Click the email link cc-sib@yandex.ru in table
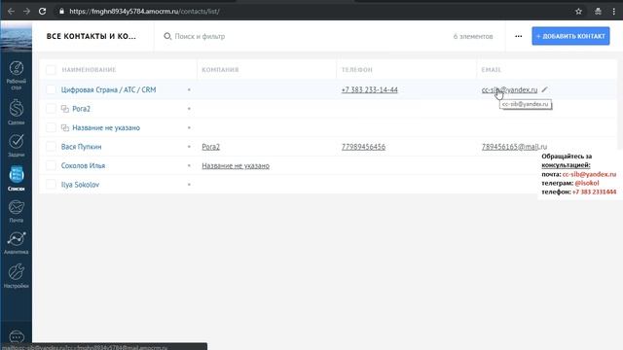Screen dimensions: 623x350 click(x=509, y=89)
